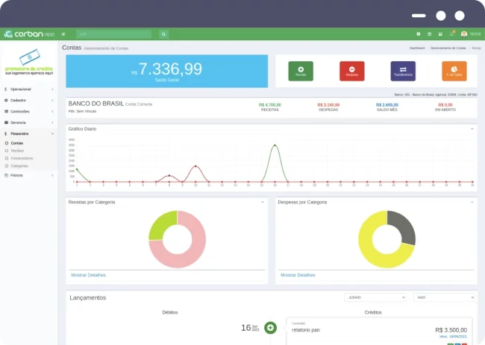Select Categorias in the sidebar
The height and width of the screenshot is (345, 485).
coord(20,165)
